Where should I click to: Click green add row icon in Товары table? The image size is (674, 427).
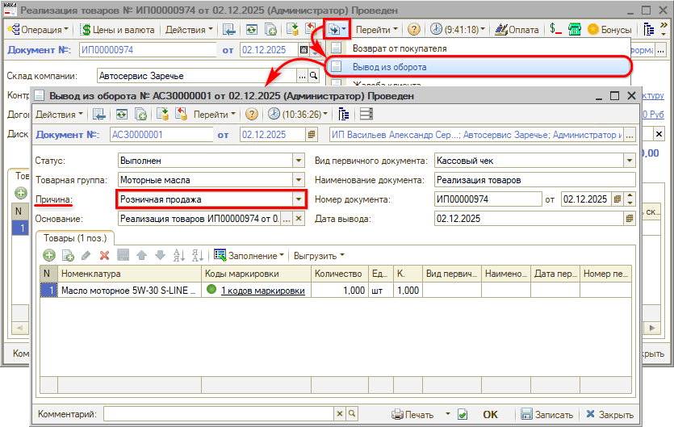49,256
